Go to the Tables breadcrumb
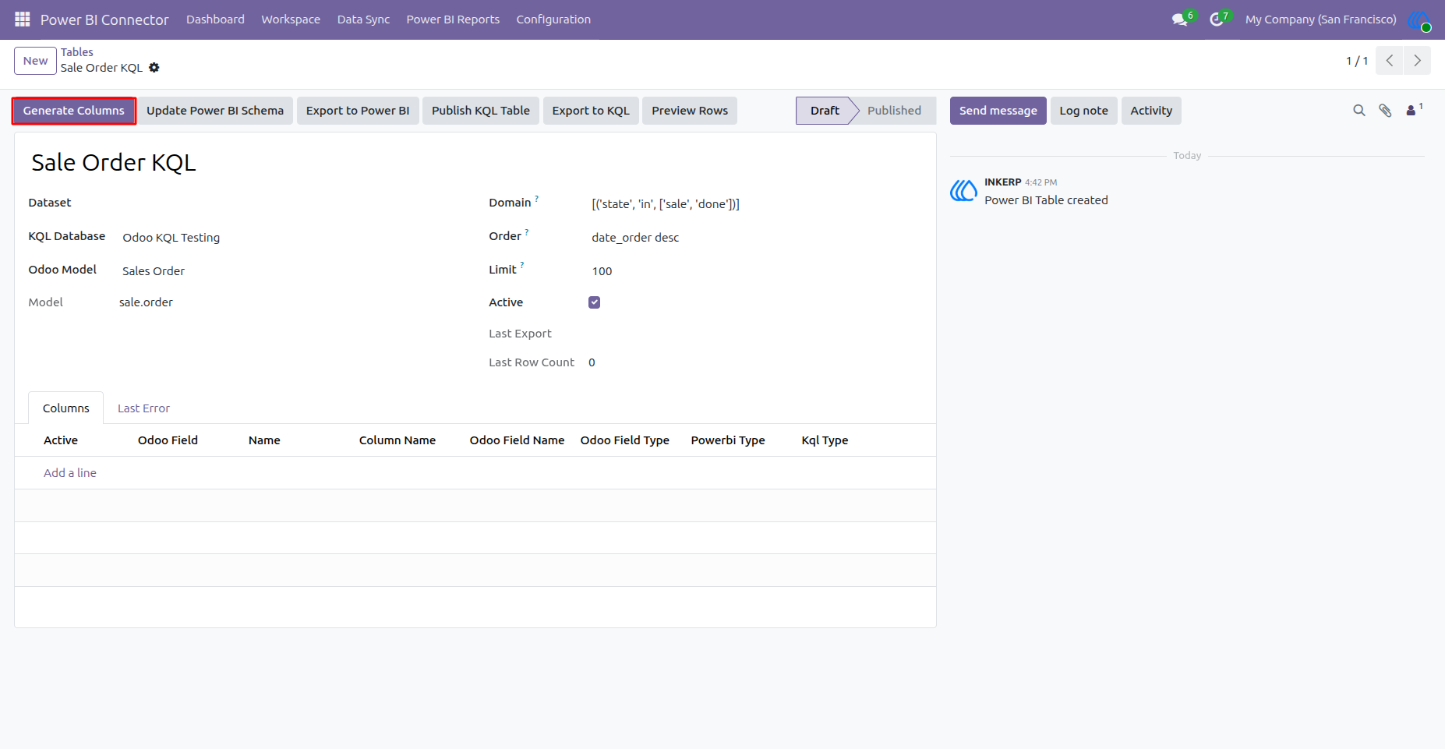Image resolution: width=1445 pixels, height=749 pixels. [77, 52]
